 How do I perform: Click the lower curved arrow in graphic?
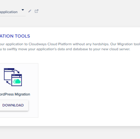point(8,83)
